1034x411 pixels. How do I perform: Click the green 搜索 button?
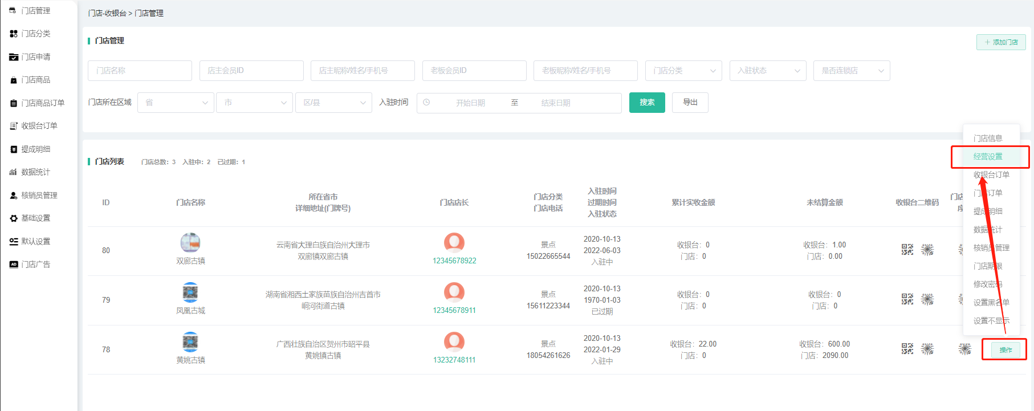point(647,103)
